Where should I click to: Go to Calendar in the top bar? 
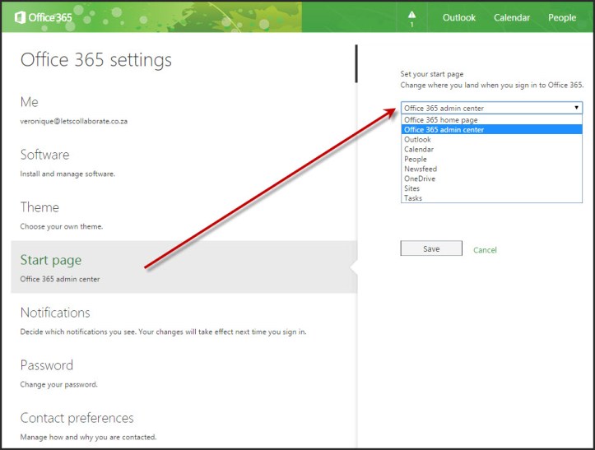pyautogui.click(x=512, y=18)
